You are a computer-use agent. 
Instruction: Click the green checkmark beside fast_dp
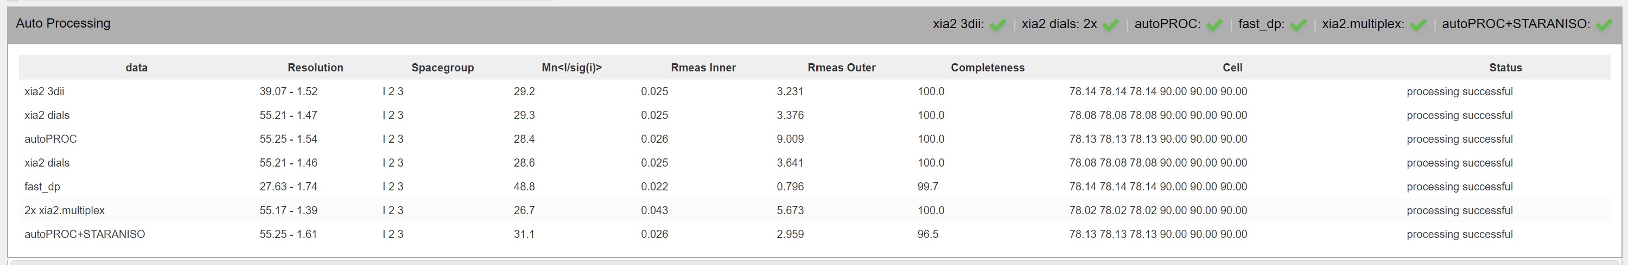coord(1298,25)
